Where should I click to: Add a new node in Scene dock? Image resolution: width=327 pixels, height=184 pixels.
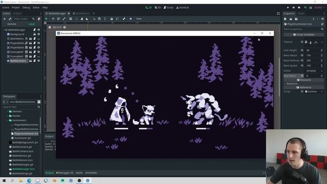tap(5, 19)
